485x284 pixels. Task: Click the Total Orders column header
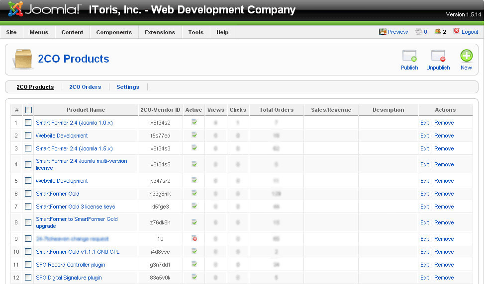tap(276, 110)
